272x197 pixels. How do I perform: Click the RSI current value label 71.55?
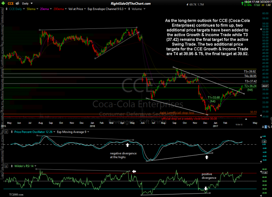tap(264, 172)
